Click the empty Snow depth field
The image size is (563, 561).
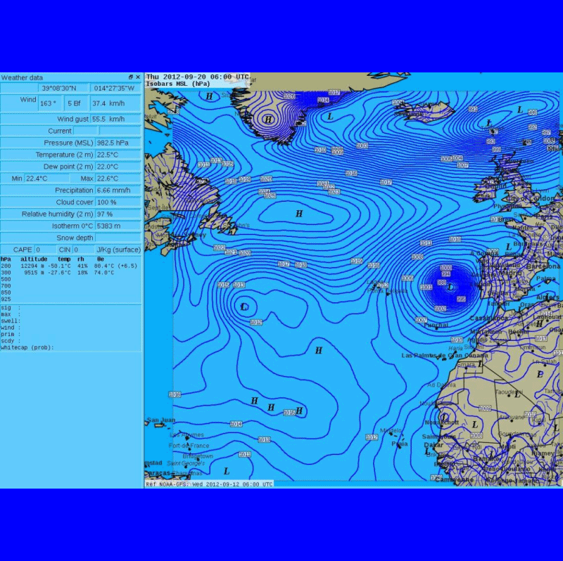coord(117,238)
